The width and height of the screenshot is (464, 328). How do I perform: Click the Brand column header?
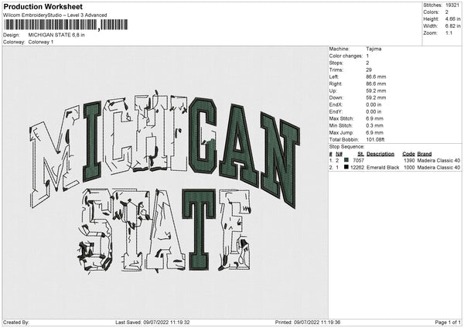click(x=425, y=154)
